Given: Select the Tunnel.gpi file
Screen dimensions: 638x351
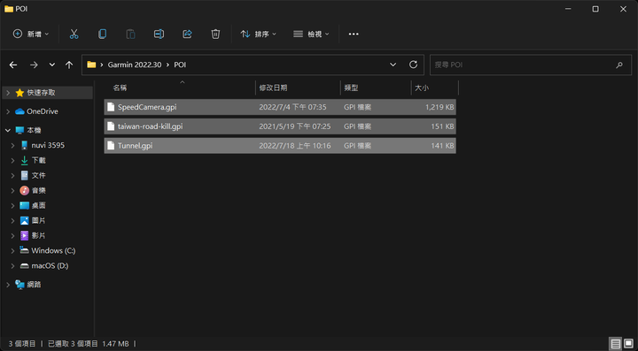Looking at the screenshot, I should coord(280,146).
